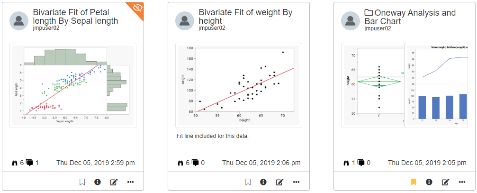Image resolution: width=477 pixels, height=193 pixels.
Task: Open Oneway Analysis and Bar Chart folder title
Action: pos(410,17)
